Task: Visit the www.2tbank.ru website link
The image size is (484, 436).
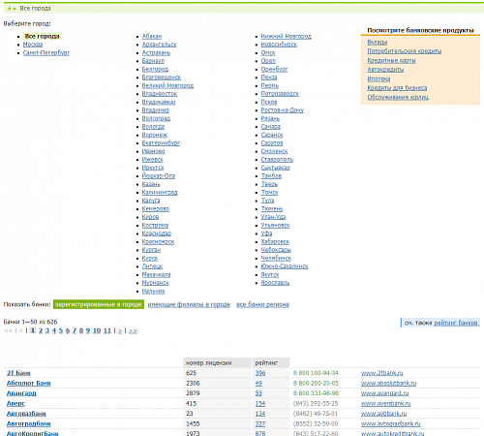Action: (381, 373)
